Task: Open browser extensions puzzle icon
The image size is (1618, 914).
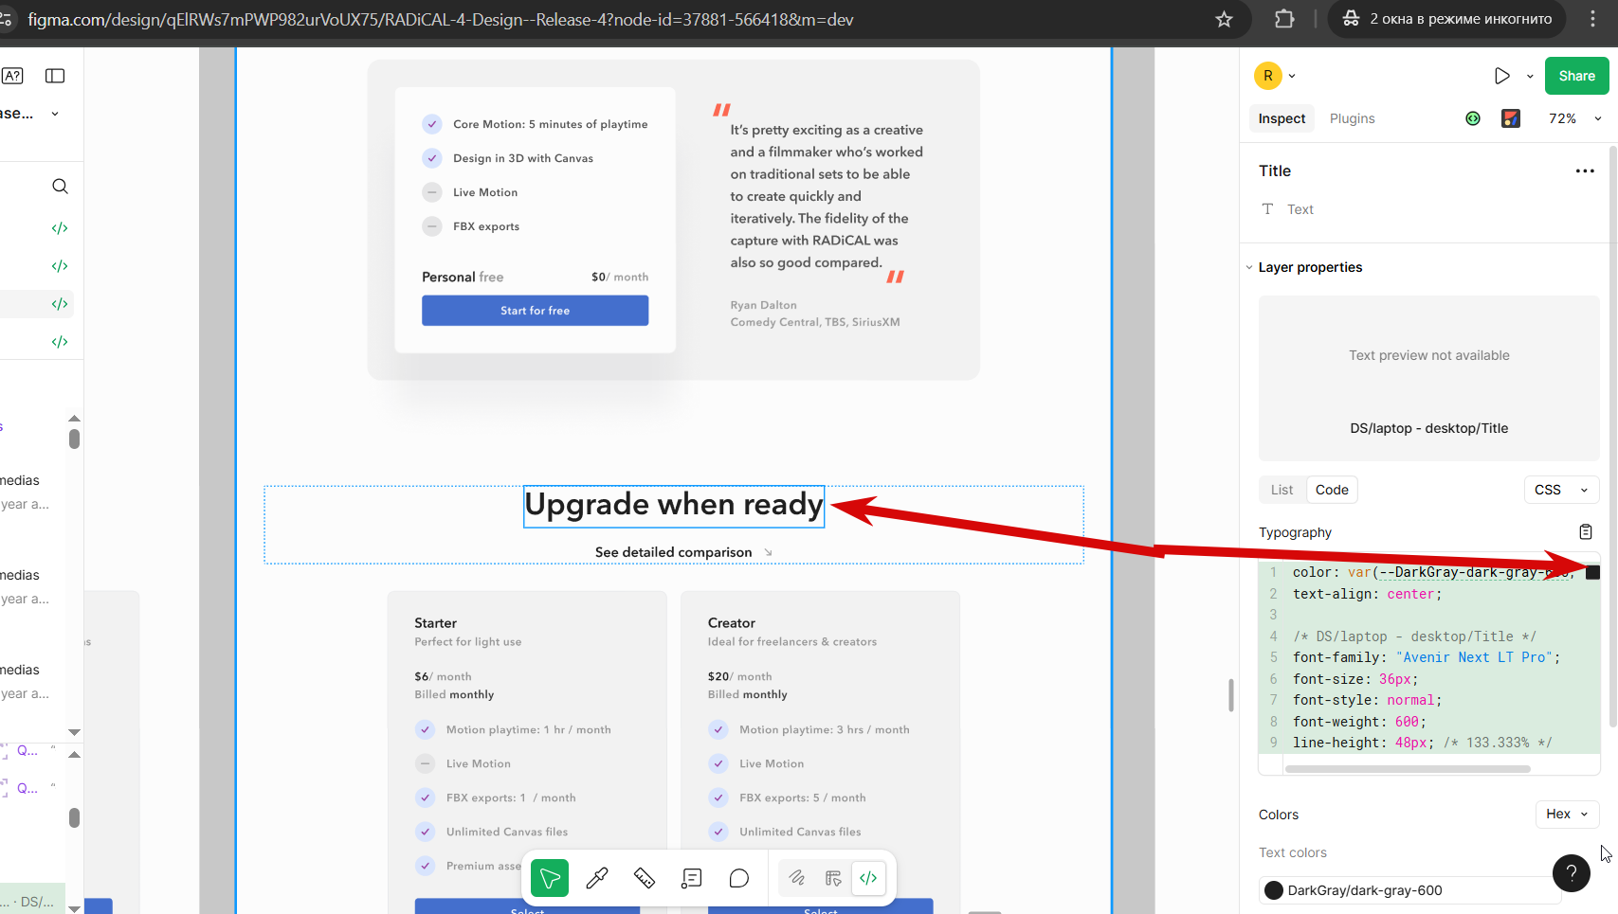Action: coord(1284,19)
